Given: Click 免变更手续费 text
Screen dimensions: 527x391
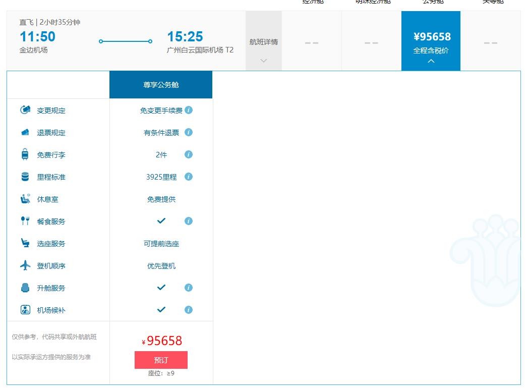Looking at the screenshot, I should [161, 110].
